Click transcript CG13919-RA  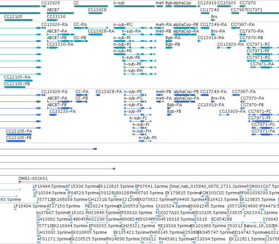click(199, 41)
